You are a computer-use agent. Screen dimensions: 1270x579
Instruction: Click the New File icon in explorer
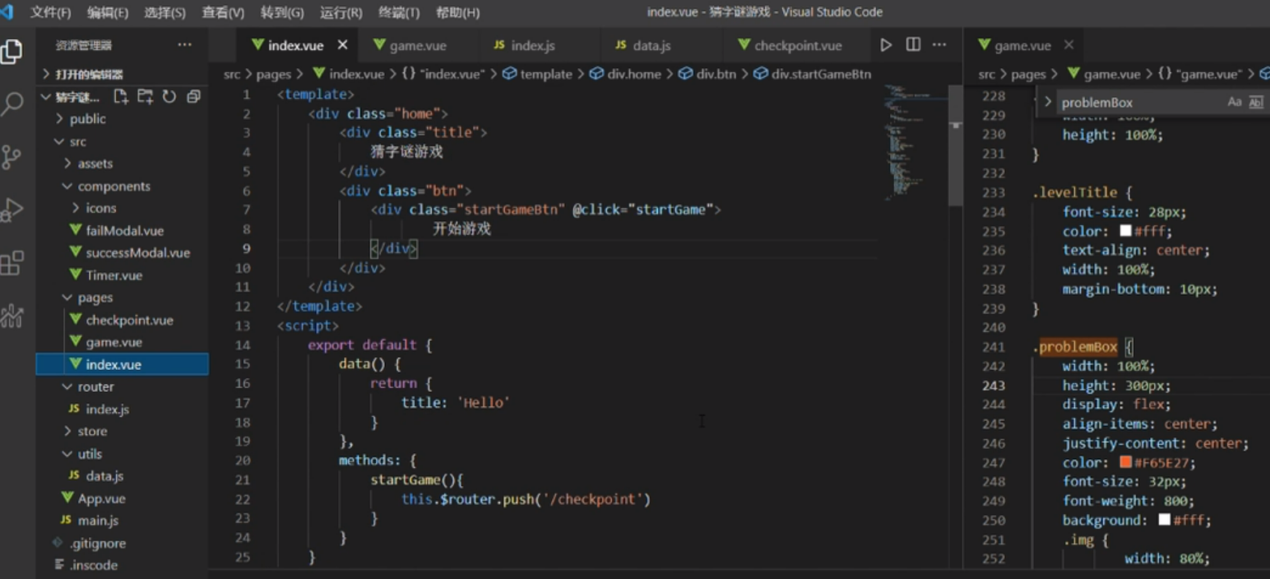pyautogui.click(x=121, y=97)
